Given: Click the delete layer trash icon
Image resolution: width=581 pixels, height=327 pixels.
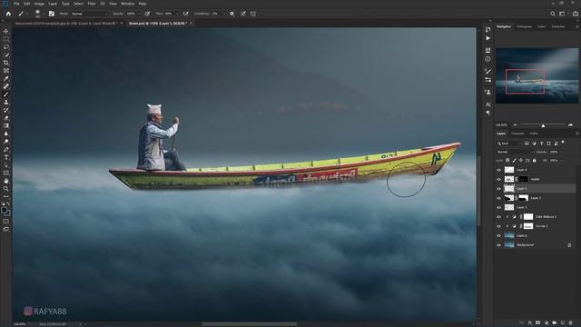Looking at the screenshot, I should click(571, 323).
